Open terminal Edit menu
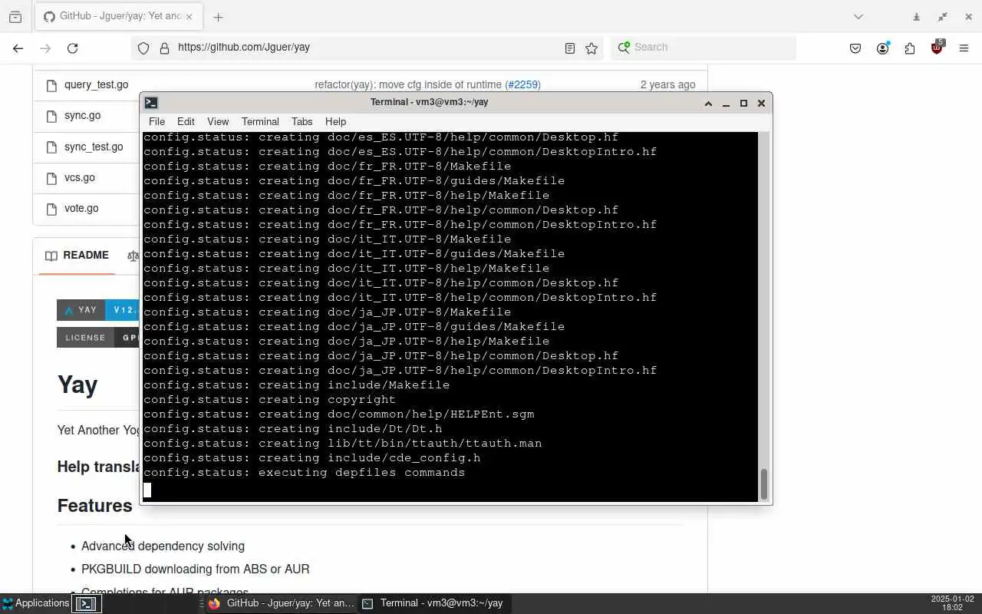The image size is (982, 614). click(186, 121)
